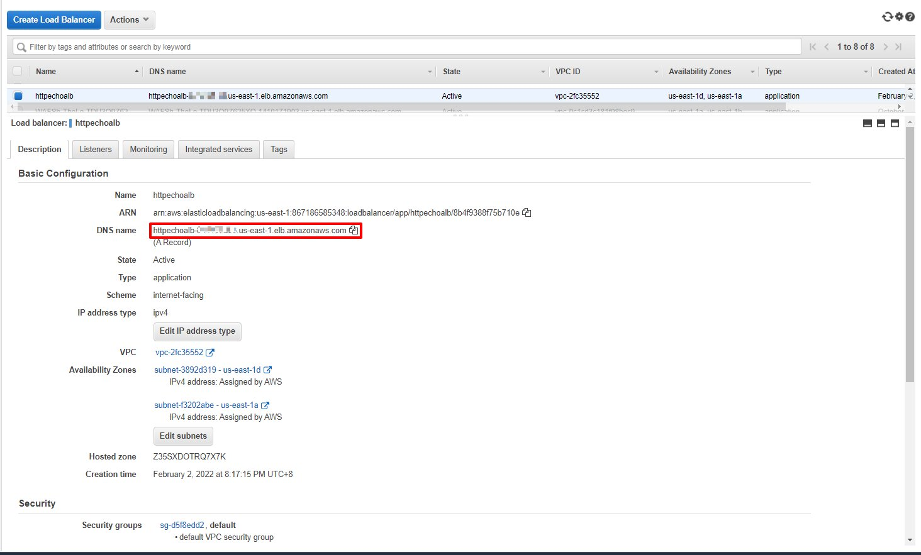The height and width of the screenshot is (555, 921).
Task: Open the State column filter dropdown
Action: pyautogui.click(x=543, y=72)
